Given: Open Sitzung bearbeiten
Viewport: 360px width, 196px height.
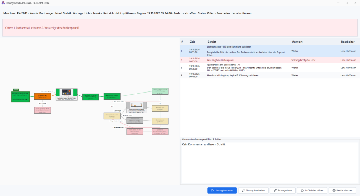Looking at the screenshot, I should click(253, 190).
